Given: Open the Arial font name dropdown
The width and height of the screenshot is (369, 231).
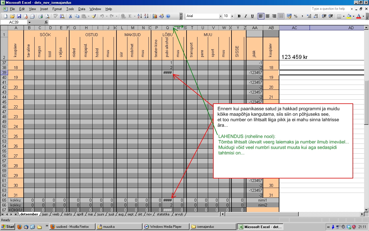Looking at the screenshot, I should pos(221,16).
